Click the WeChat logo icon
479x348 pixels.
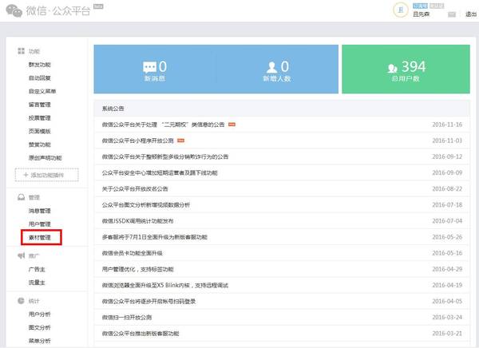pos(14,10)
